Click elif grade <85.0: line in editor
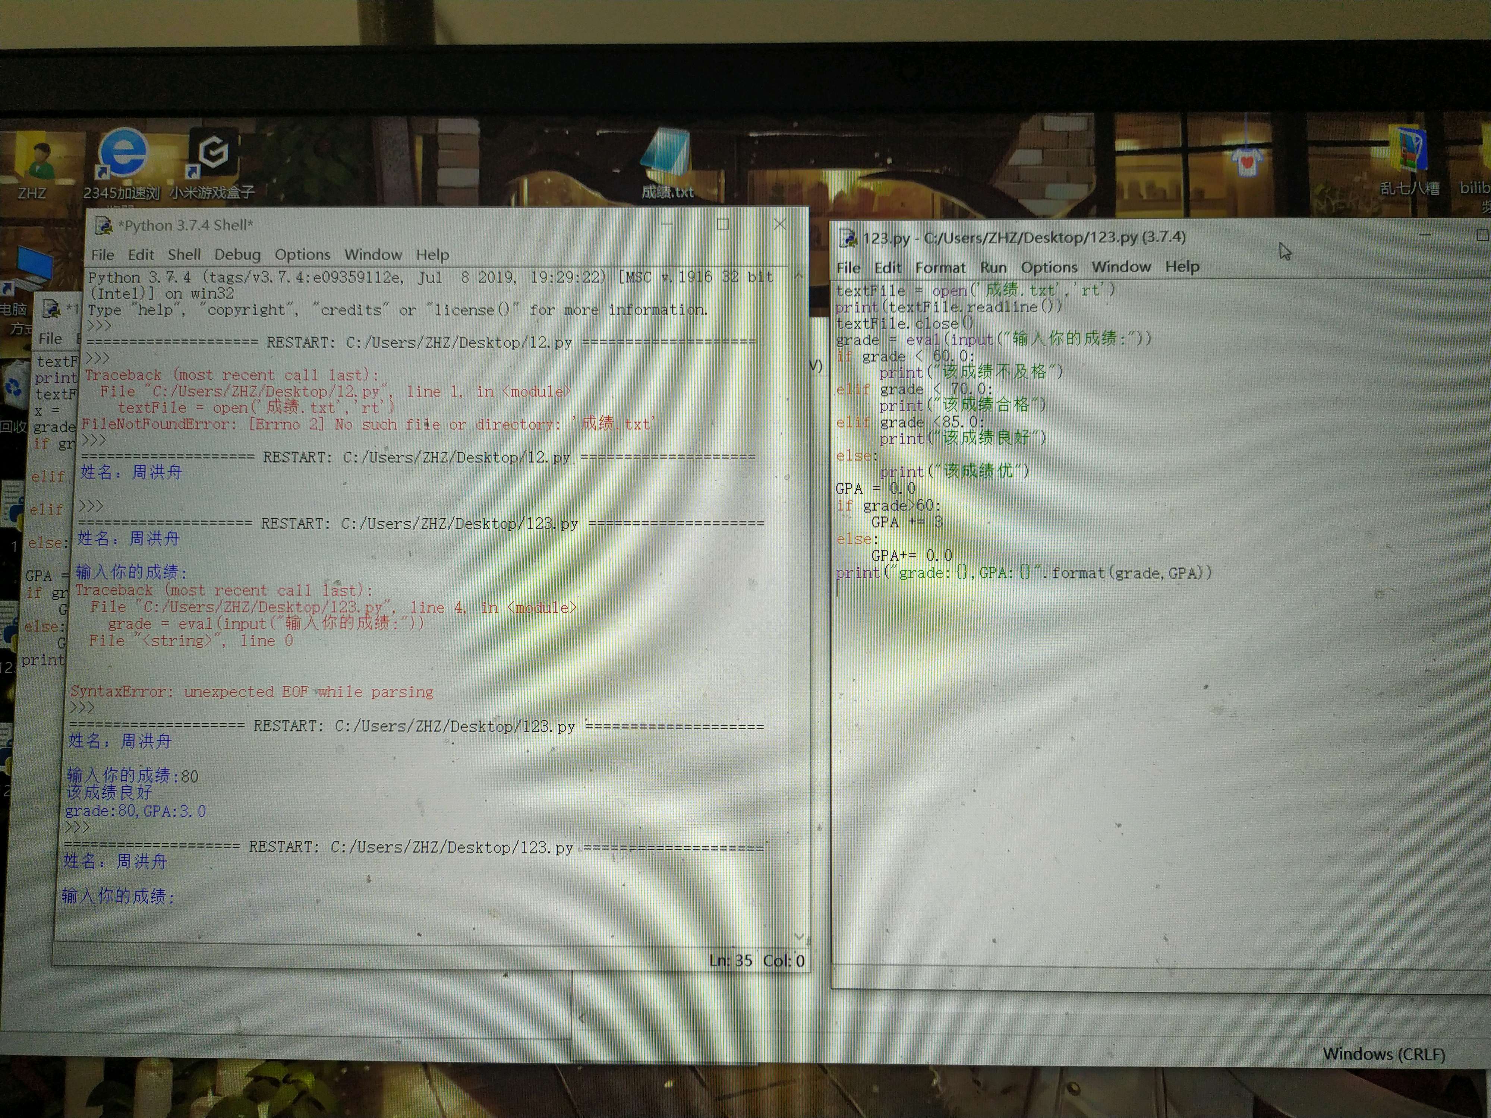The width and height of the screenshot is (1491, 1118). pos(910,423)
